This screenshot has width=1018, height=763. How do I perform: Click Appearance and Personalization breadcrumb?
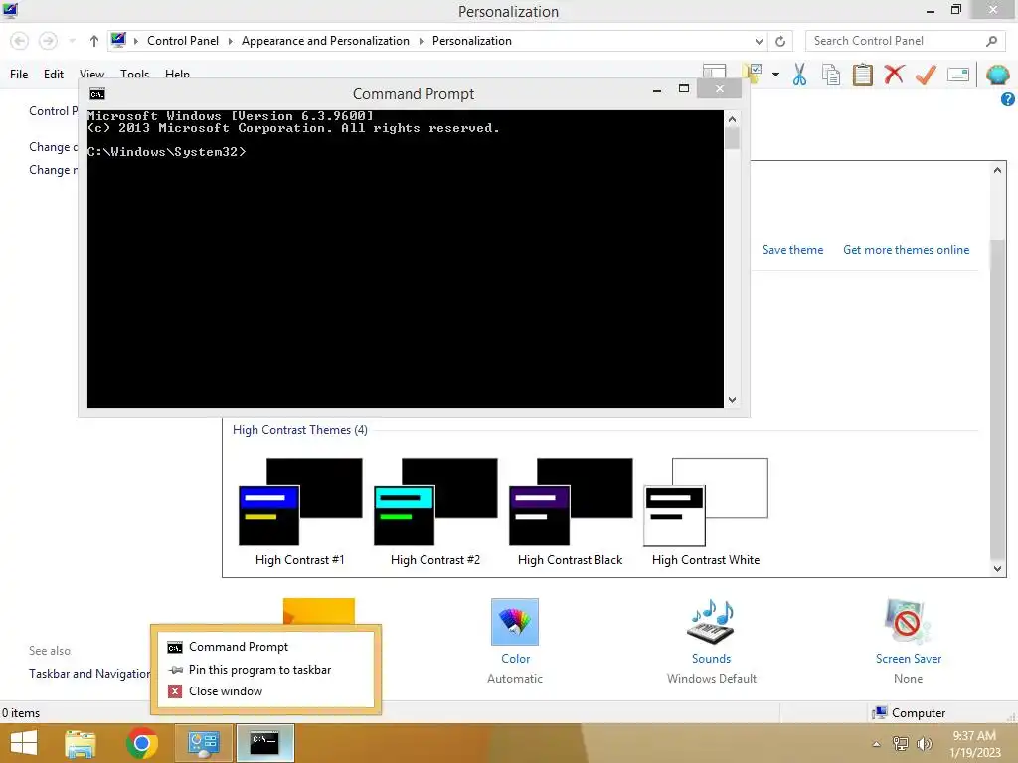[x=325, y=41]
